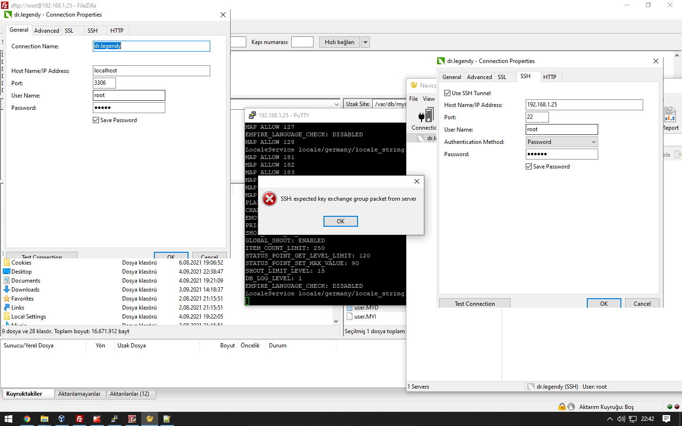Screen dimensions: 682x426
Task: Click the green activity LED in FileZilla
Action: (670, 407)
